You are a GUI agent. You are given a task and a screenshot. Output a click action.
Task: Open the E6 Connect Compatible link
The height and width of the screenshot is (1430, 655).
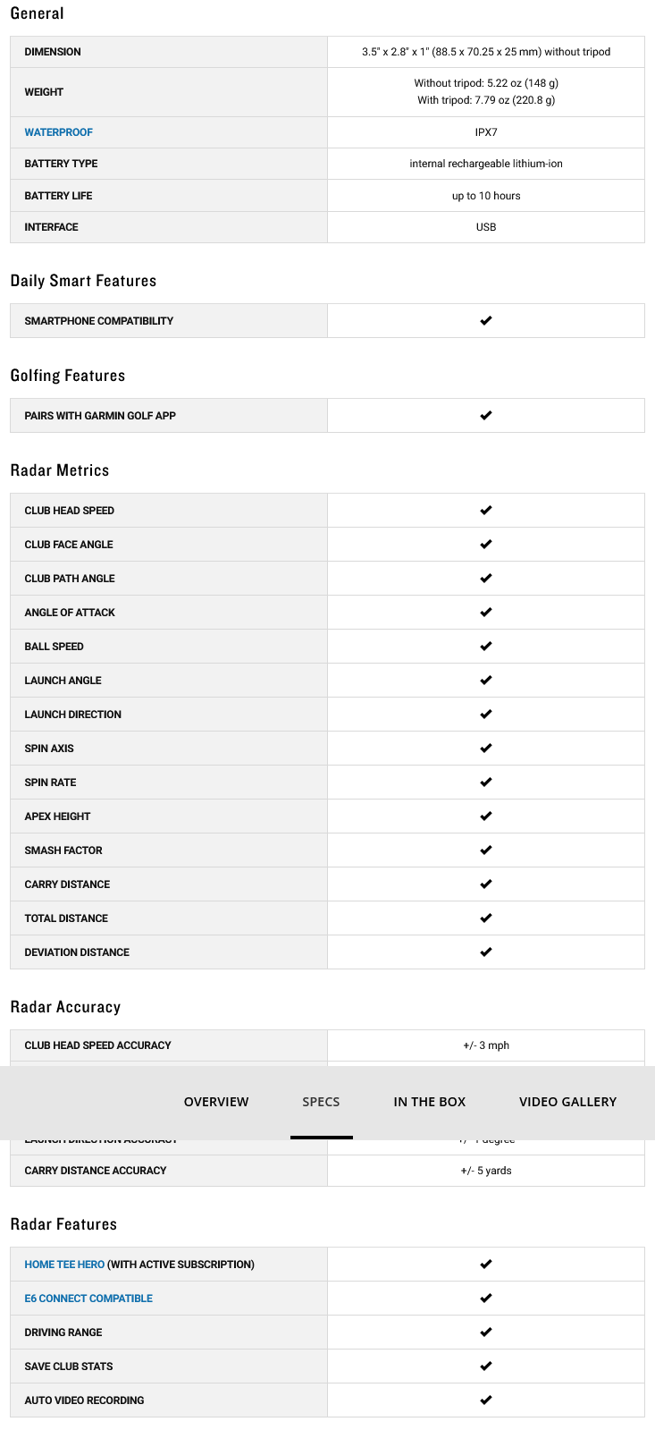coord(88,1299)
